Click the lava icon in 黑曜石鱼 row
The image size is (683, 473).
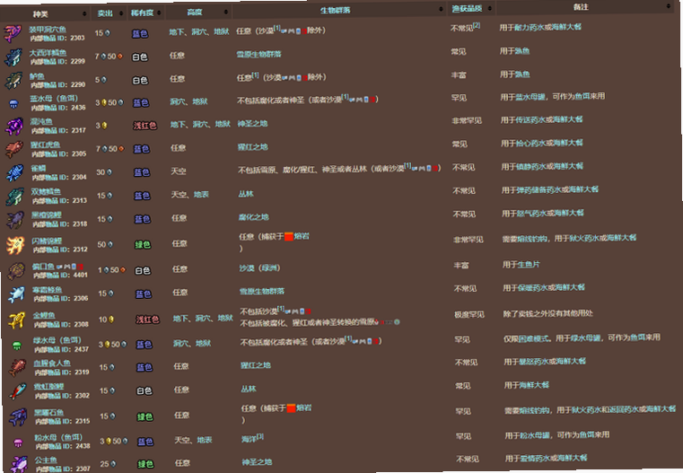[x=291, y=408]
